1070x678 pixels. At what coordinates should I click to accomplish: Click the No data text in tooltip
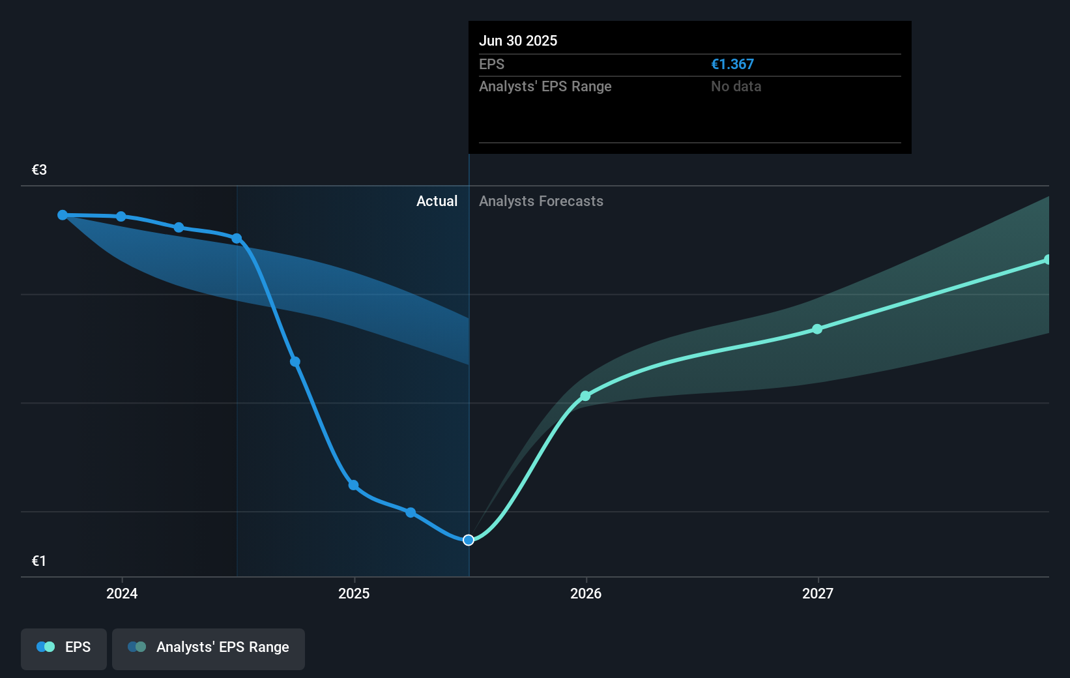pos(736,86)
